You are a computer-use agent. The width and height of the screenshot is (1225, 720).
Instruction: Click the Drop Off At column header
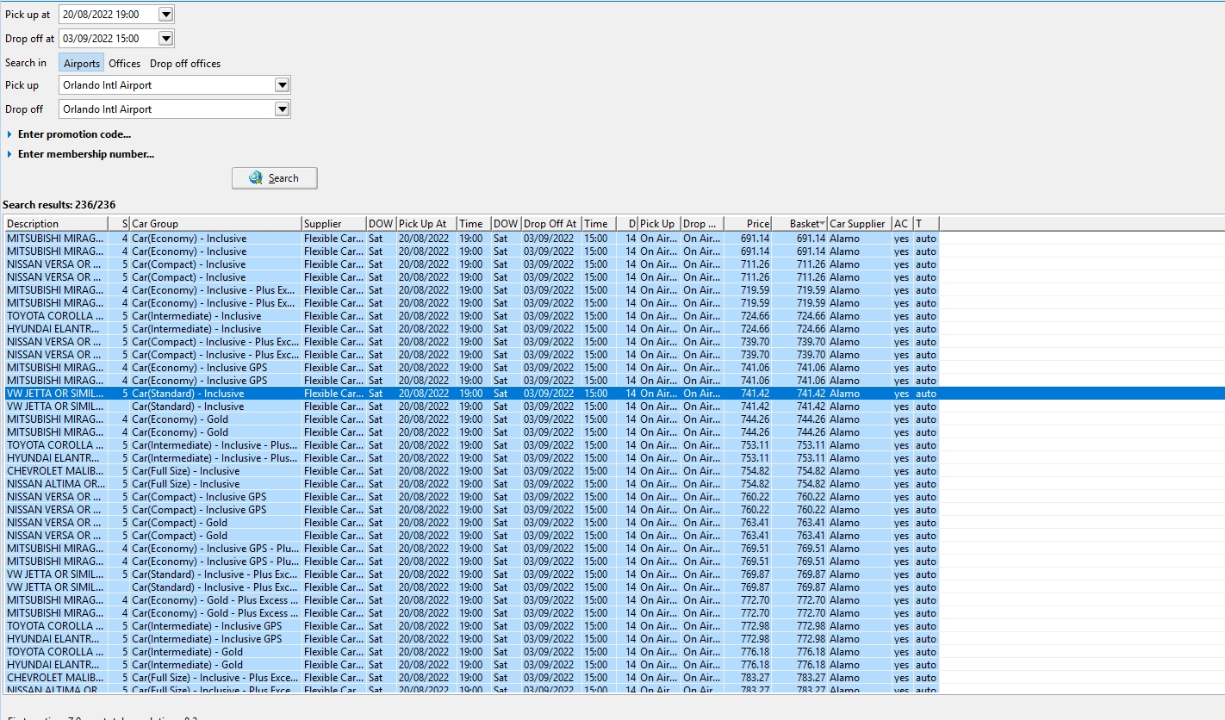[x=551, y=224]
